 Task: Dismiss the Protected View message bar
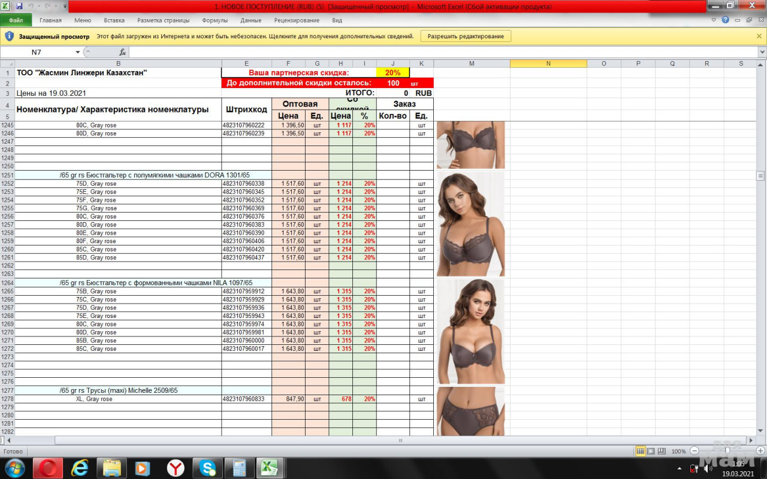click(759, 36)
